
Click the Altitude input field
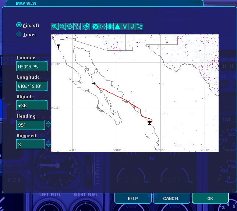pyautogui.click(x=32, y=105)
